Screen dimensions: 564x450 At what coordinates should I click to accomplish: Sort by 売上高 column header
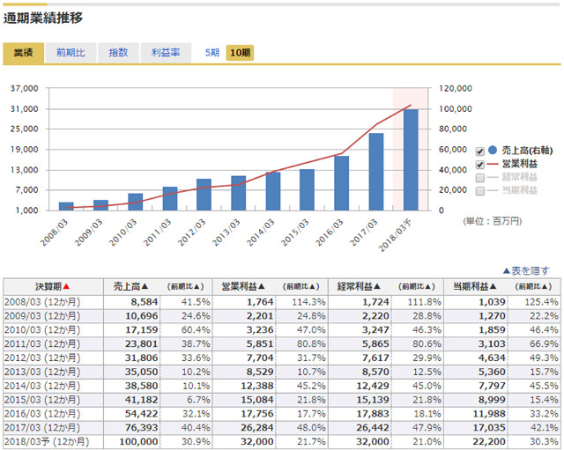click(131, 286)
